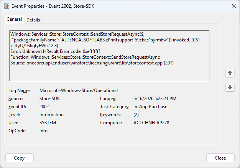This screenshot has width=240, height=168.
Task: Close the Event Properties dialog with X
Action: [234, 6]
